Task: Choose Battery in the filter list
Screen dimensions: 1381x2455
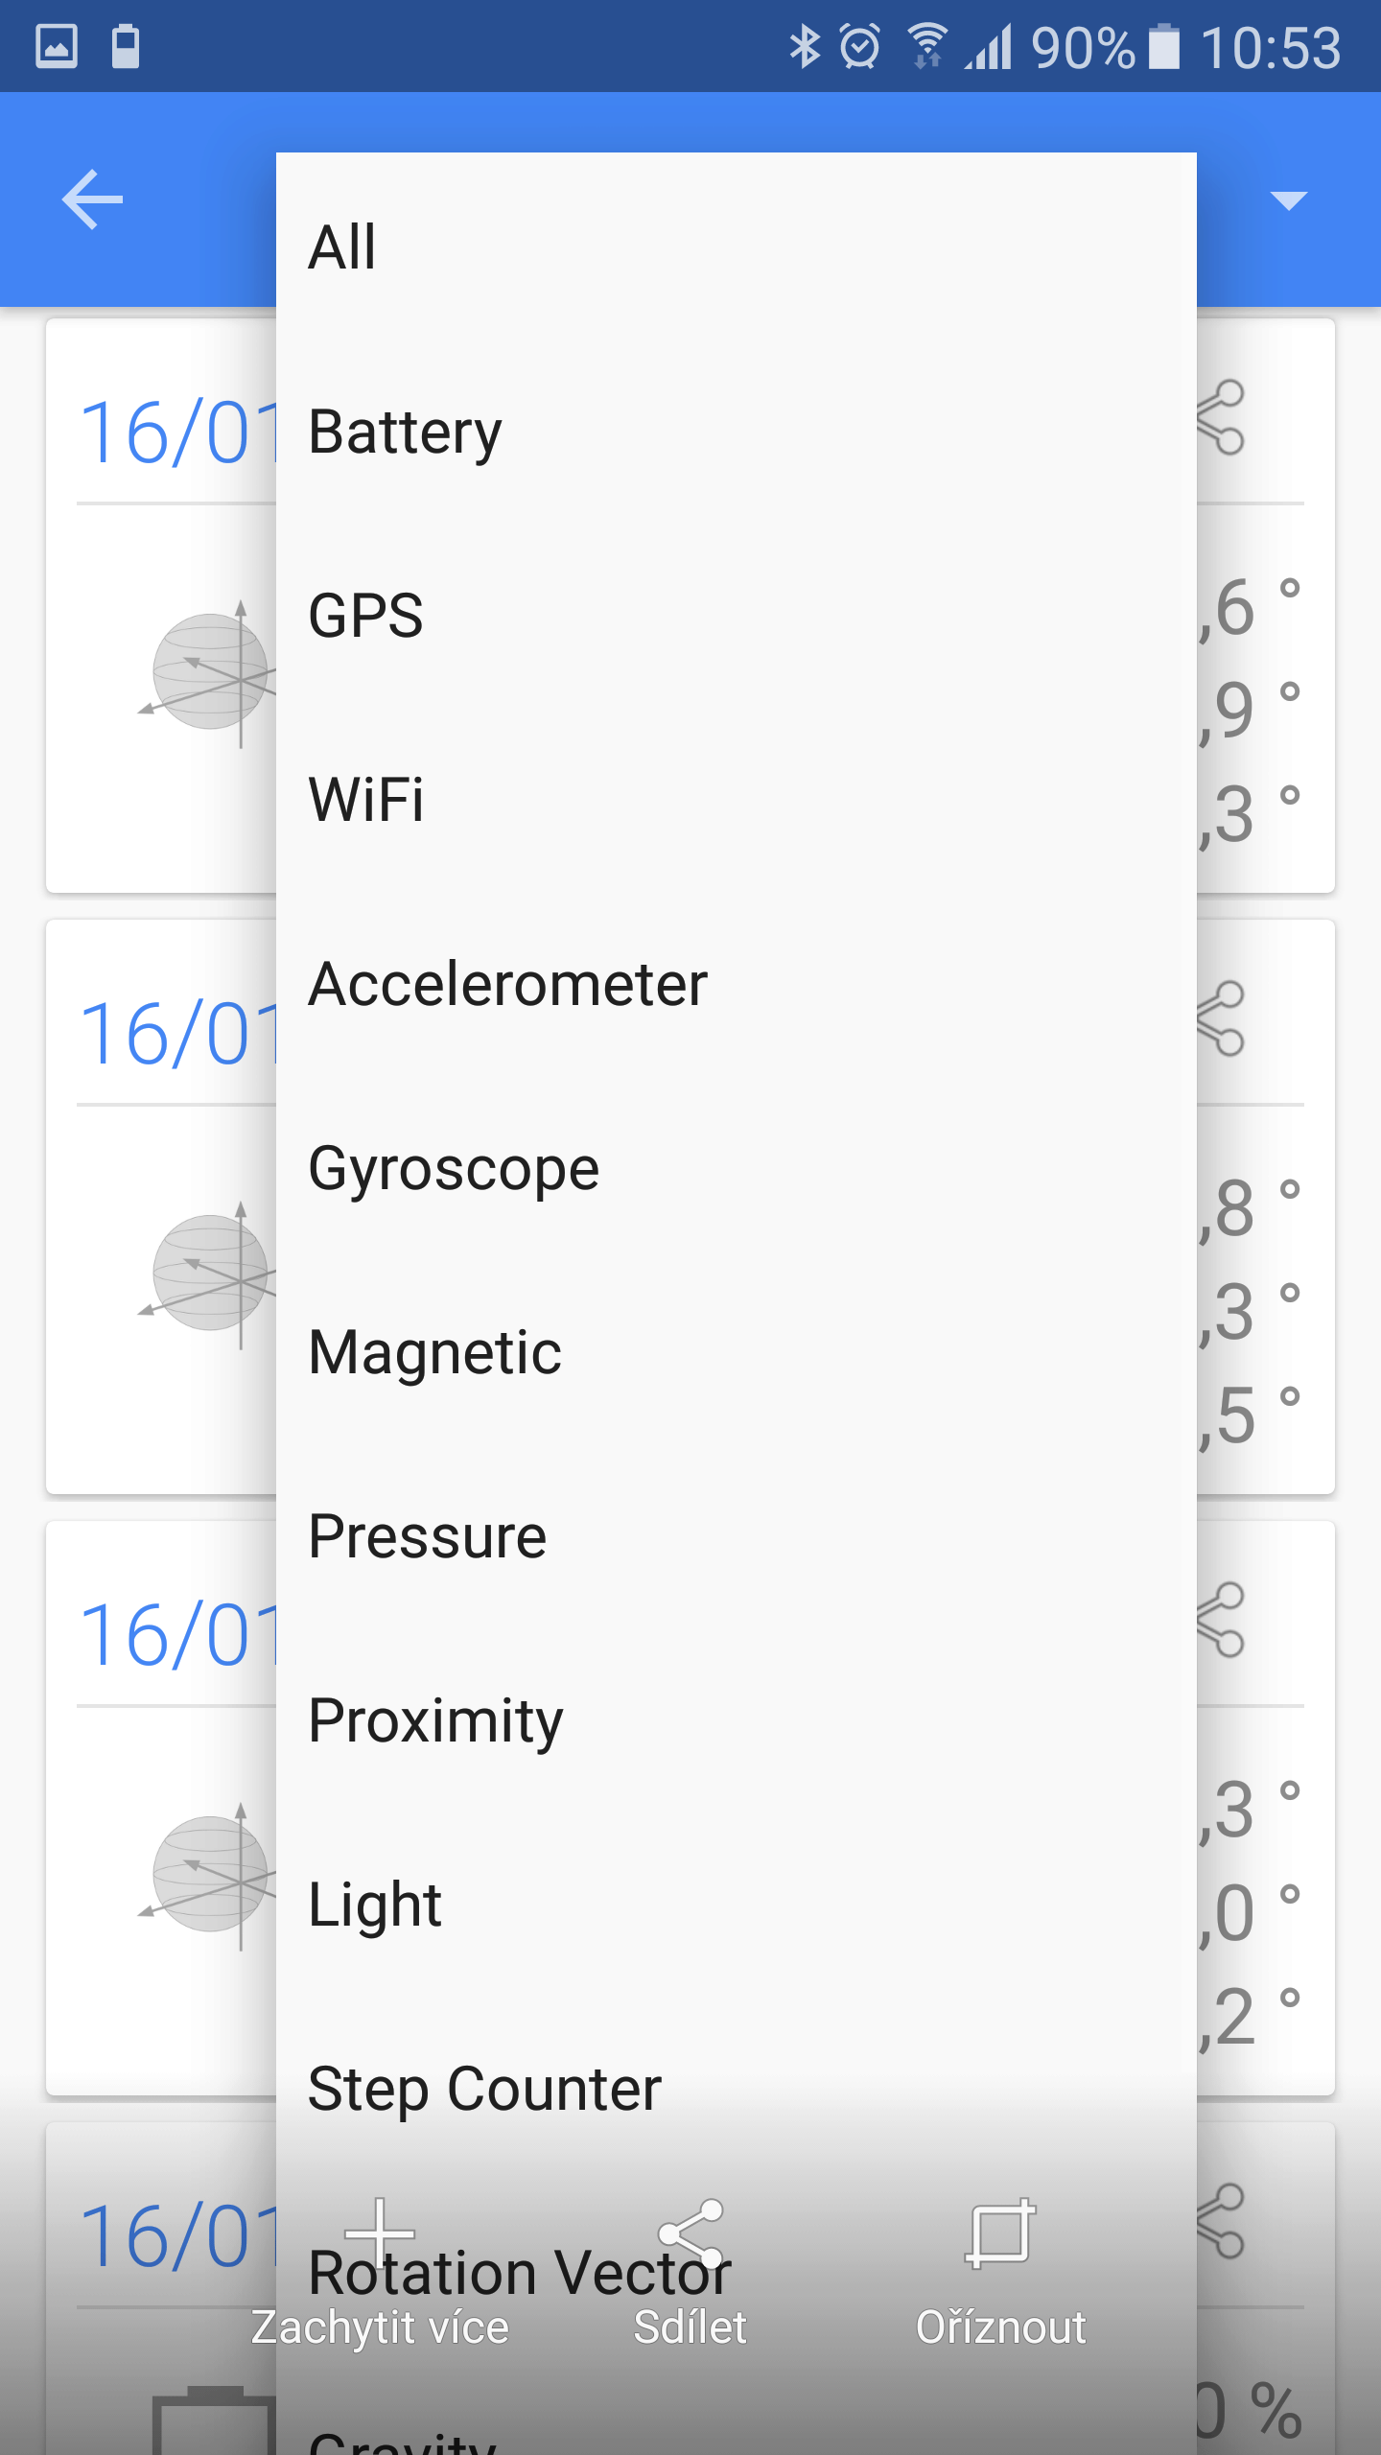Action: [405, 432]
